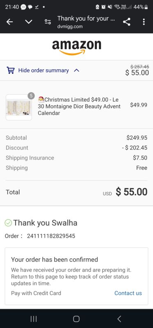Tap the shopping cart icon

11,70
